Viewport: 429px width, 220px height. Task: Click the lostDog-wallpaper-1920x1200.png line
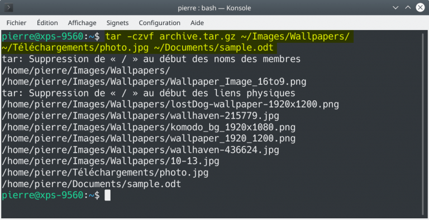click(x=170, y=105)
